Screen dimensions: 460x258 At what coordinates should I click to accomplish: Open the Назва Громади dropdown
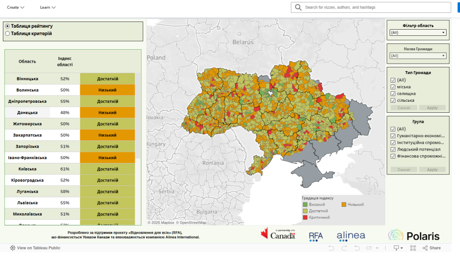[x=418, y=55]
